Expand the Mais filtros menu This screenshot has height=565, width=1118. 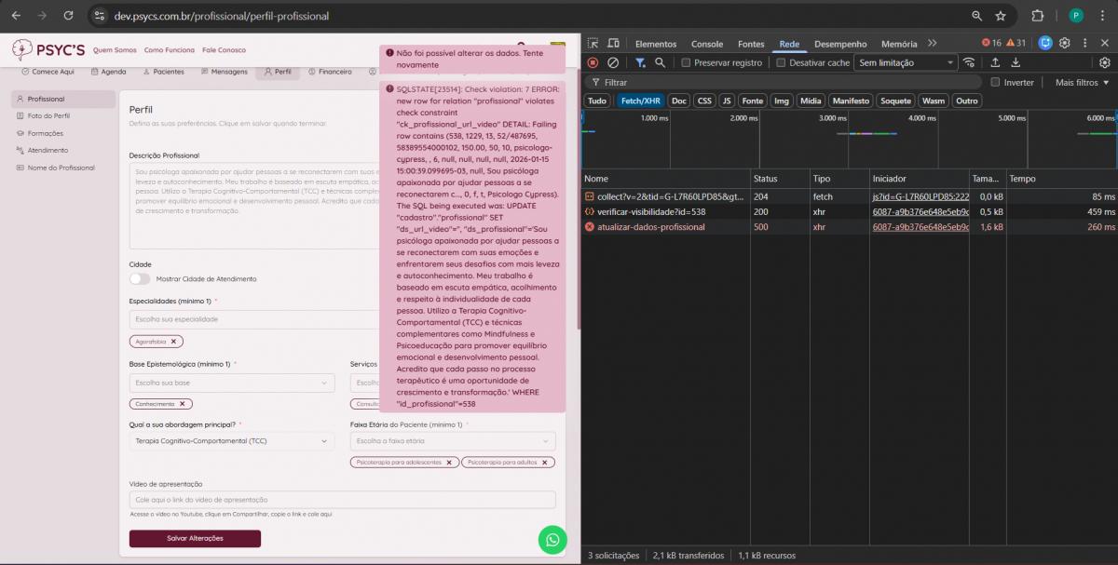(1082, 82)
